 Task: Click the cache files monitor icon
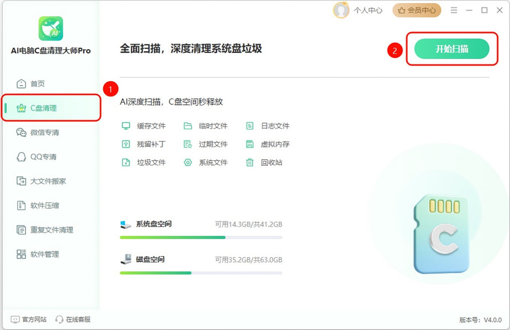pos(126,126)
